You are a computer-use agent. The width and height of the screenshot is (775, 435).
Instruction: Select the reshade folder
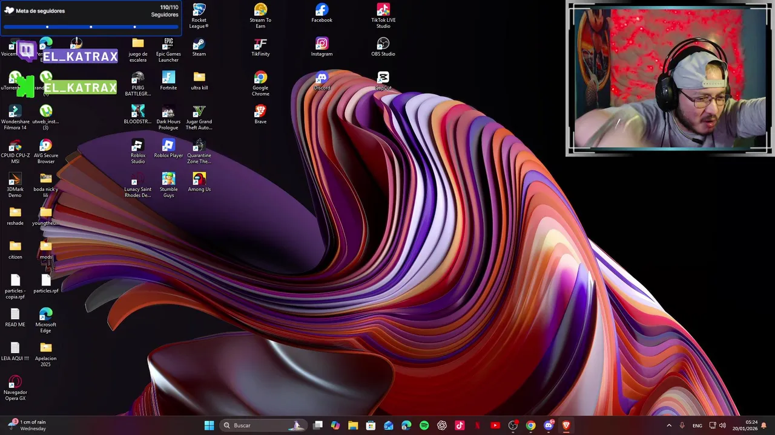15,216
